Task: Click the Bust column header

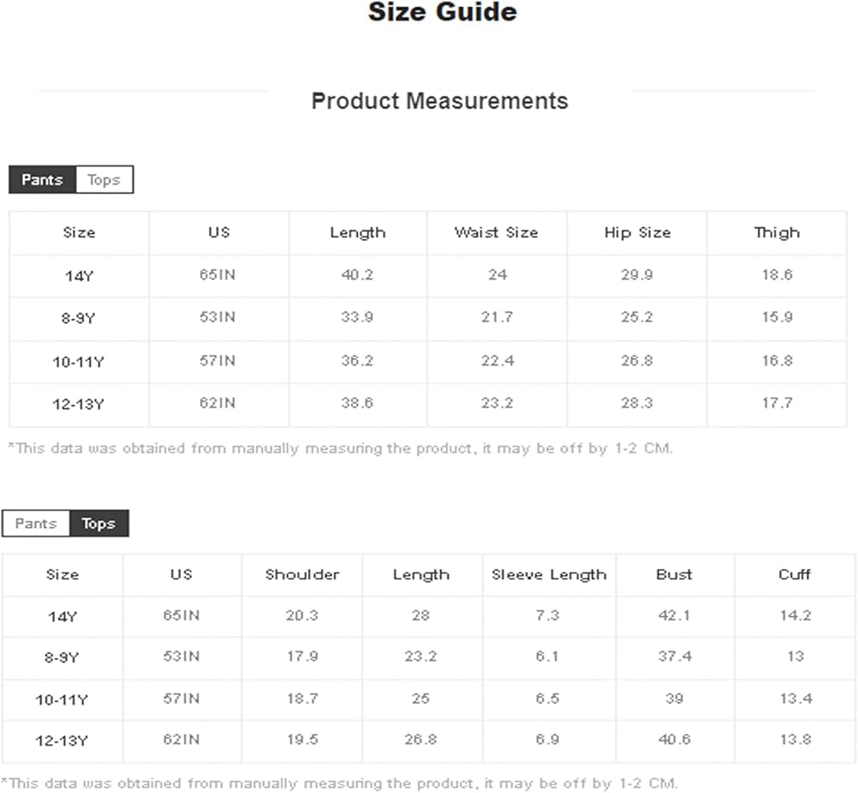Action: tap(674, 574)
